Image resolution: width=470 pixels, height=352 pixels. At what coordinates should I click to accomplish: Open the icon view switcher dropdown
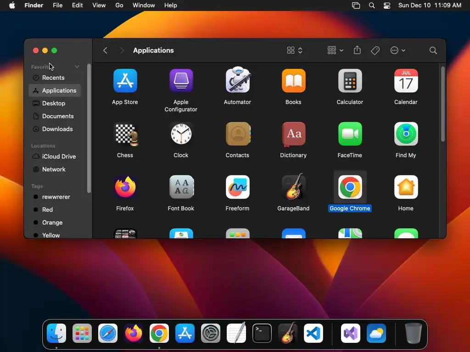(294, 50)
